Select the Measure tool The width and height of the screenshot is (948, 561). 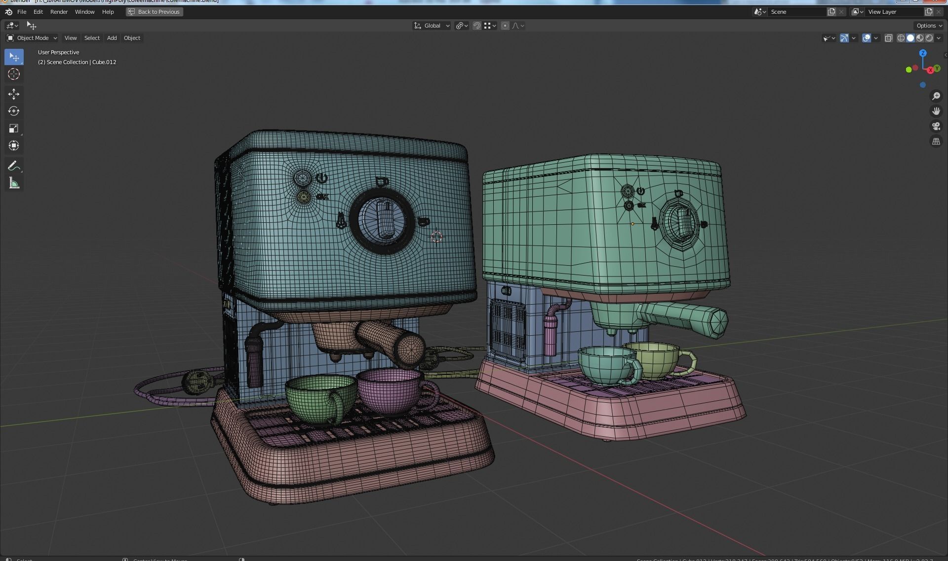14,183
